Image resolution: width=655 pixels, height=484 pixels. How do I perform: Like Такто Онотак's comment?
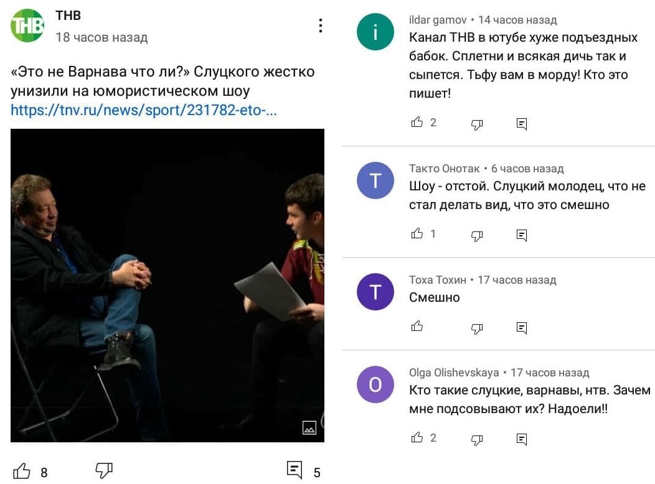[417, 234]
